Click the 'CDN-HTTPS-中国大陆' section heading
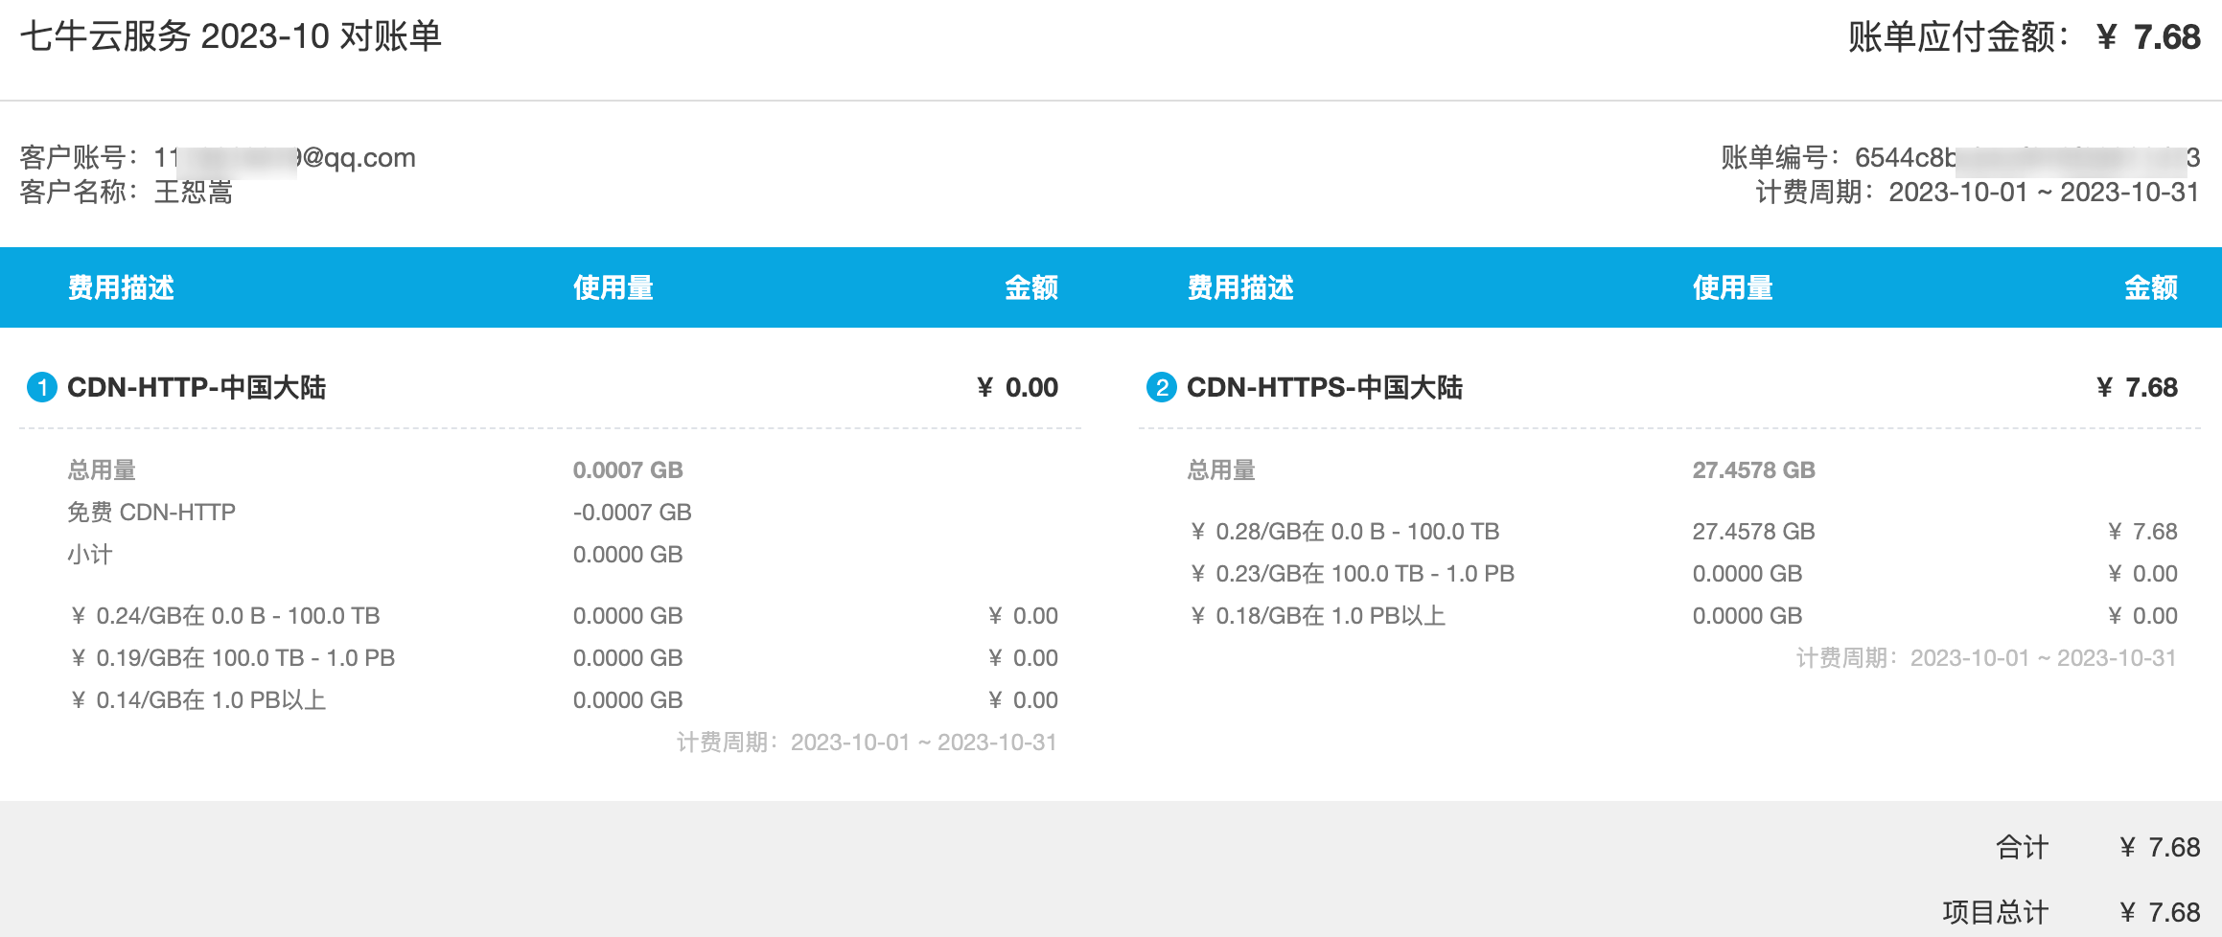 tap(1325, 387)
